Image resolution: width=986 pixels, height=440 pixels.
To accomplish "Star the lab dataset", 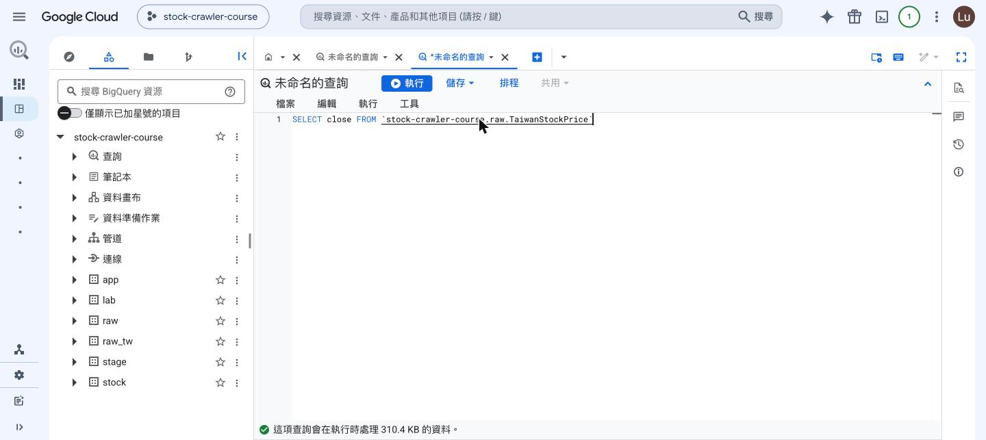I will [x=220, y=300].
